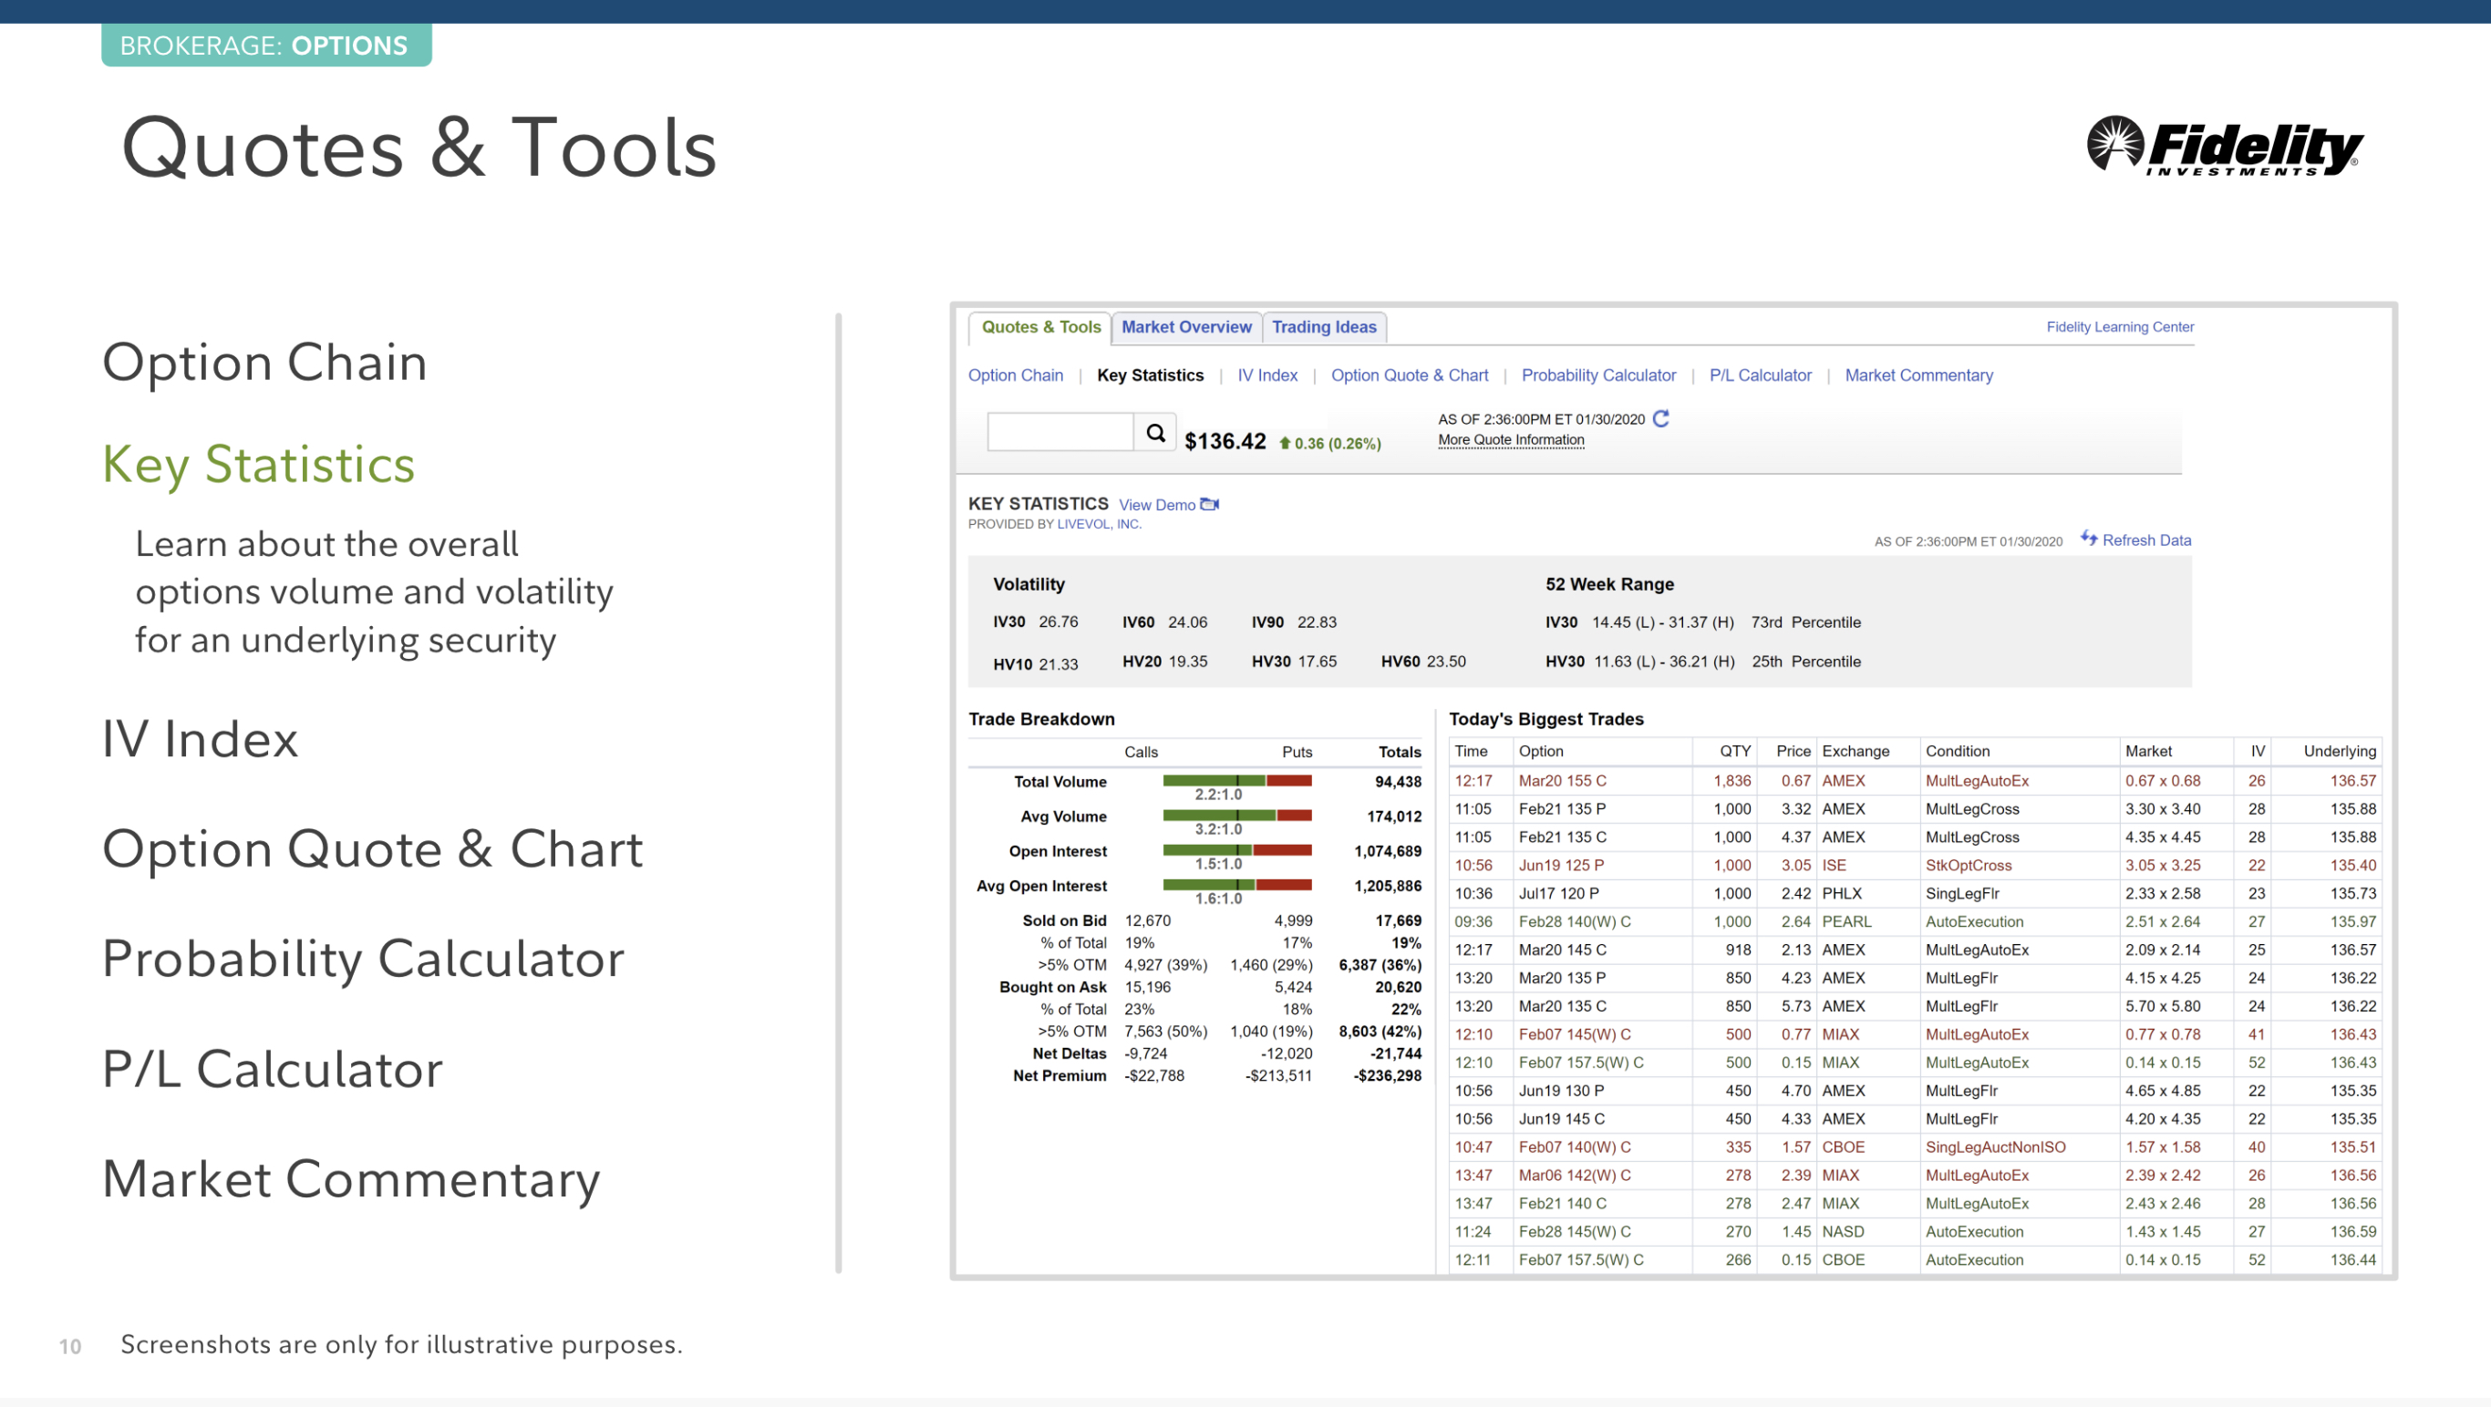2491x1407 pixels.
Task: Click the search magnifier icon
Action: [x=1154, y=433]
